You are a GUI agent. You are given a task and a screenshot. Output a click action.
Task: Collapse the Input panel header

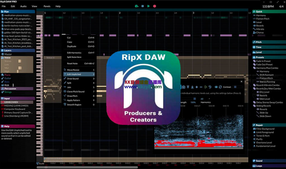click(18, 98)
